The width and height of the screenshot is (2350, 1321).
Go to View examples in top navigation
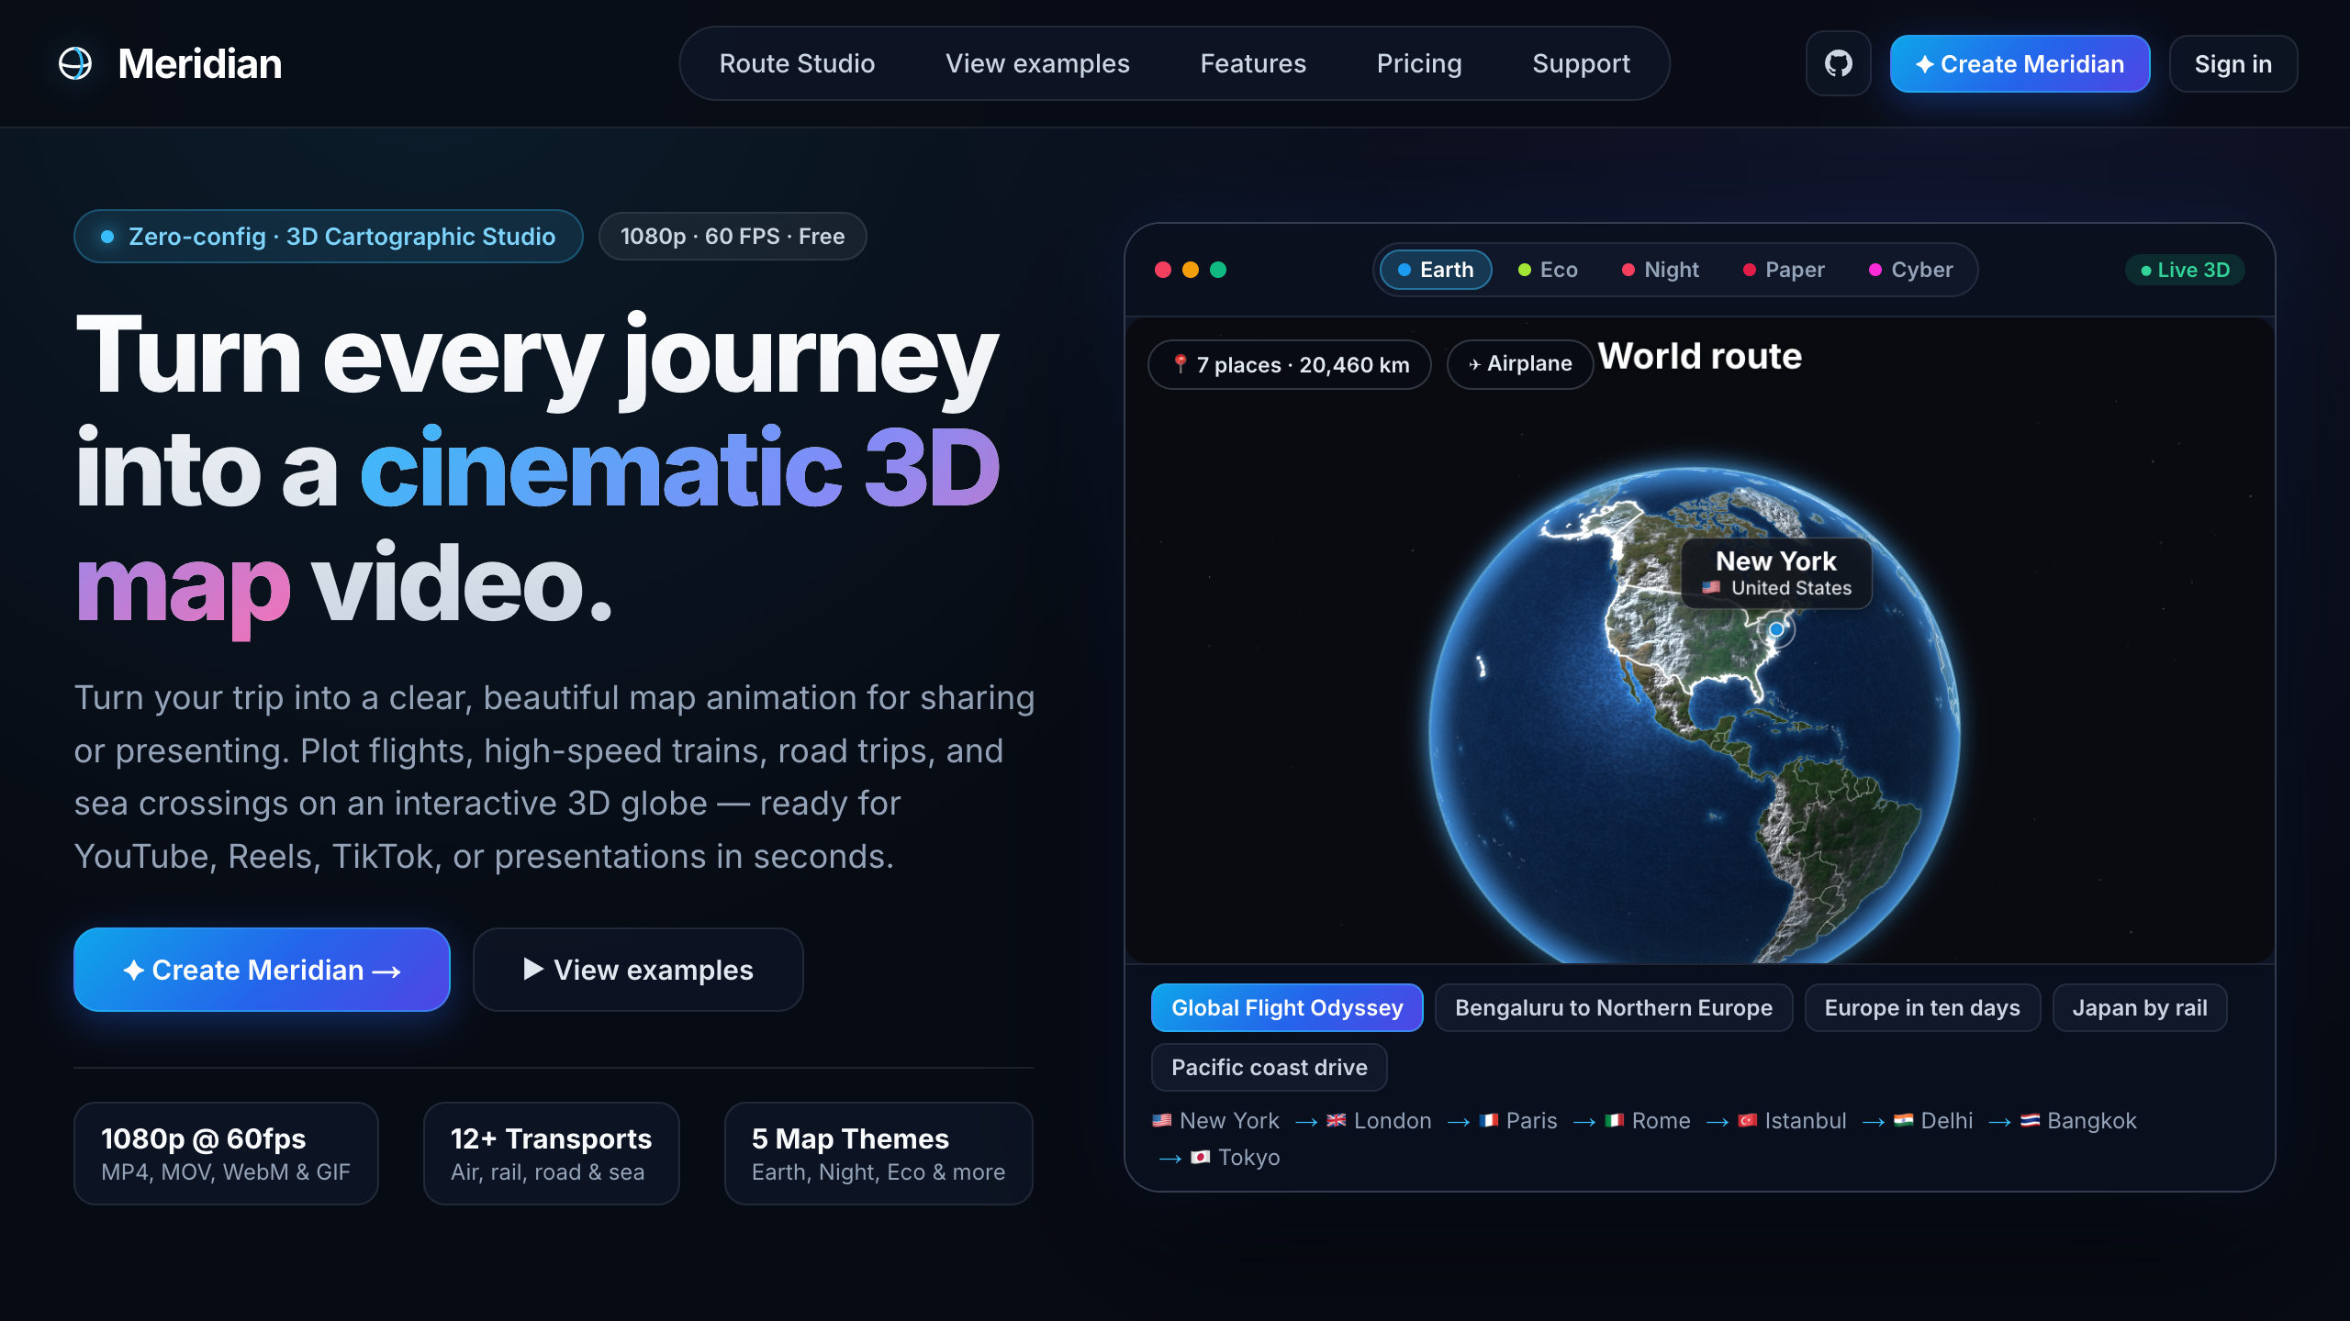click(x=1037, y=63)
